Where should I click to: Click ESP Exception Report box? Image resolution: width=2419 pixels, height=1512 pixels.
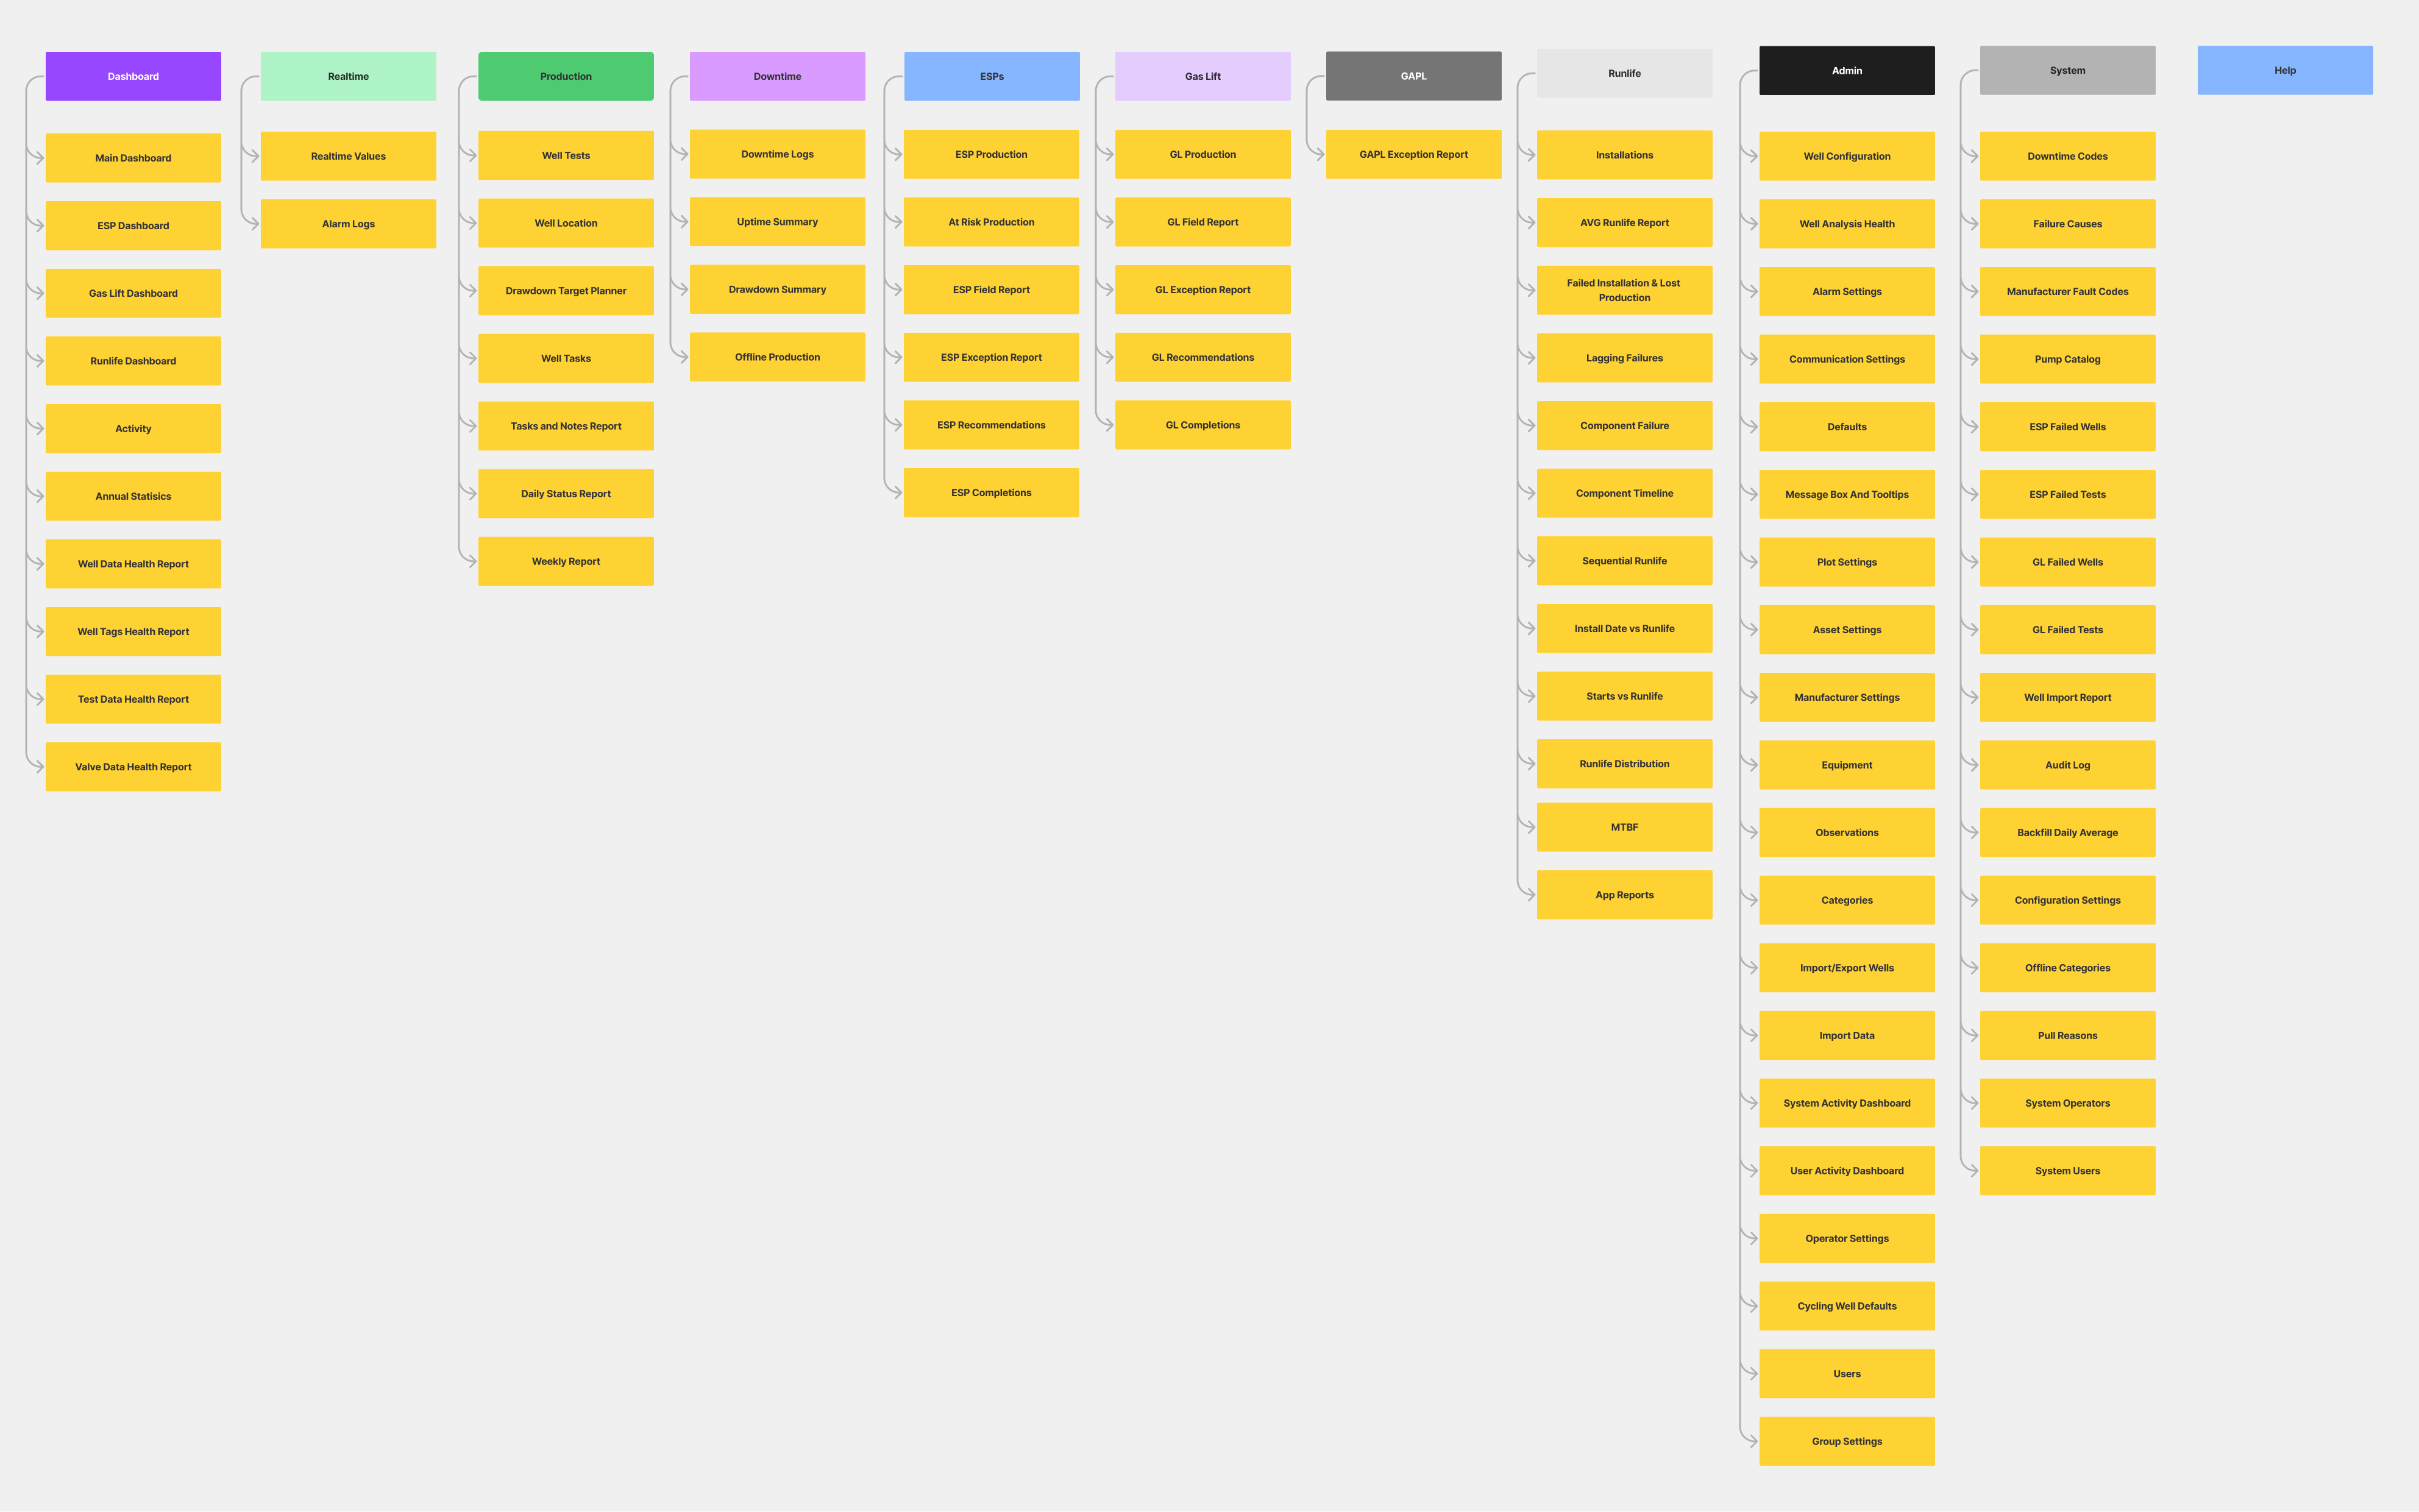click(x=990, y=357)
